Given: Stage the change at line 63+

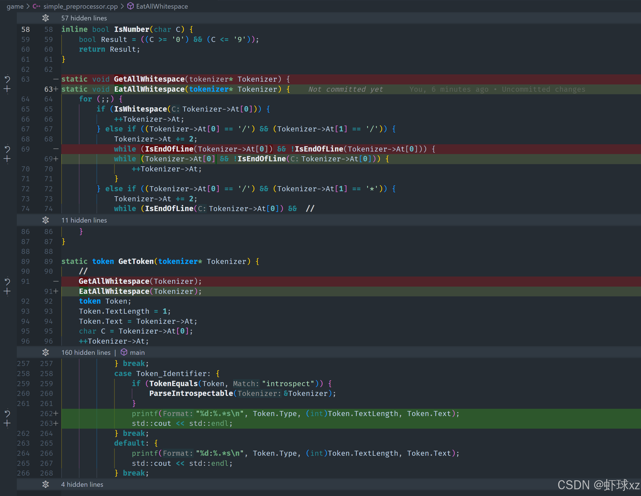Looking at the screenshot, I should point(7,89).
